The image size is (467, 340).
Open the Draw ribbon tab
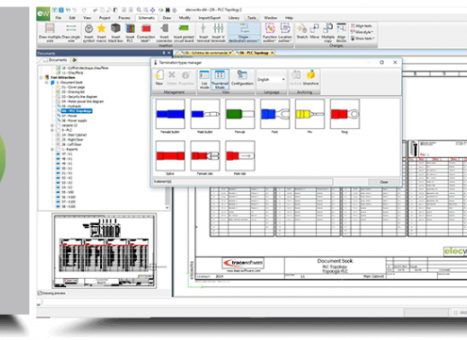click(x=167, y=18)
